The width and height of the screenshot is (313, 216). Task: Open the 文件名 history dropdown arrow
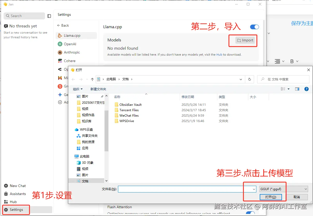254,189
